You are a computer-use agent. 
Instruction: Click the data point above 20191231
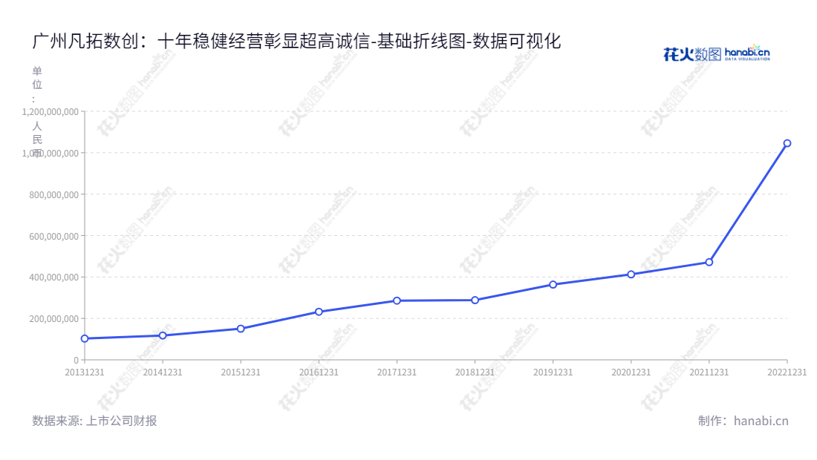tap(552, 284)
